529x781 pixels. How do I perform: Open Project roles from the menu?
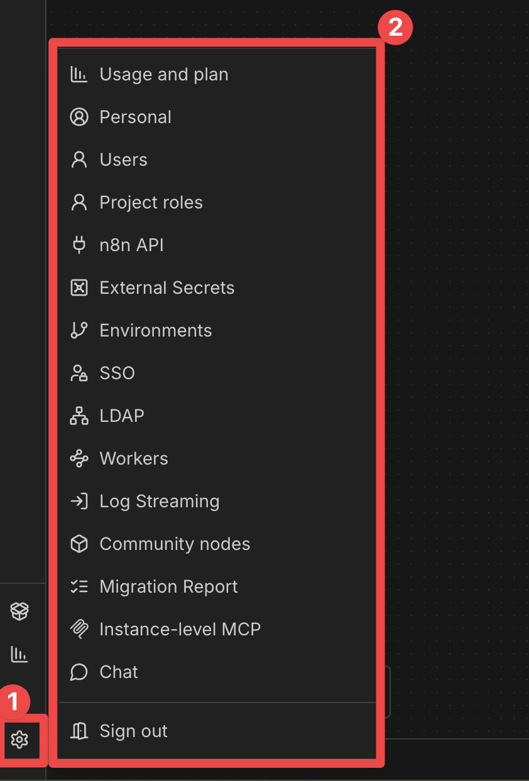151,202
